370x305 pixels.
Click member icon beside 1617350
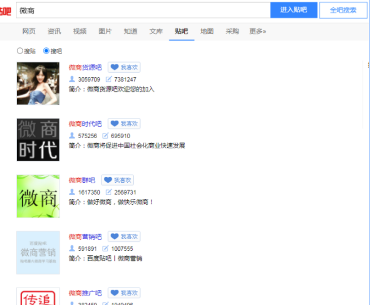pos(72,192)
